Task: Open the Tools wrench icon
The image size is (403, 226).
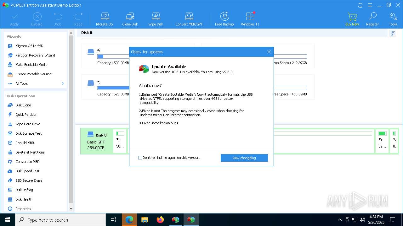Action: tap(393, 19)
